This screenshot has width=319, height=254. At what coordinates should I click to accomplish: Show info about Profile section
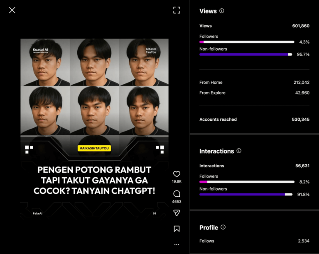click(x=223, y=227)
